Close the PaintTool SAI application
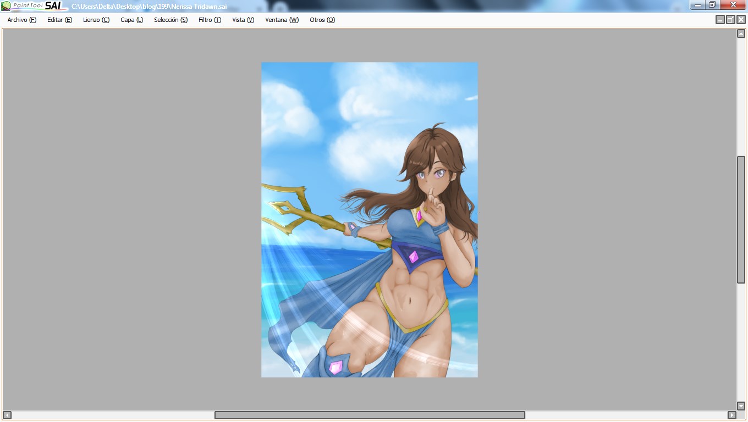748x422 pixels. pos(733,5)
